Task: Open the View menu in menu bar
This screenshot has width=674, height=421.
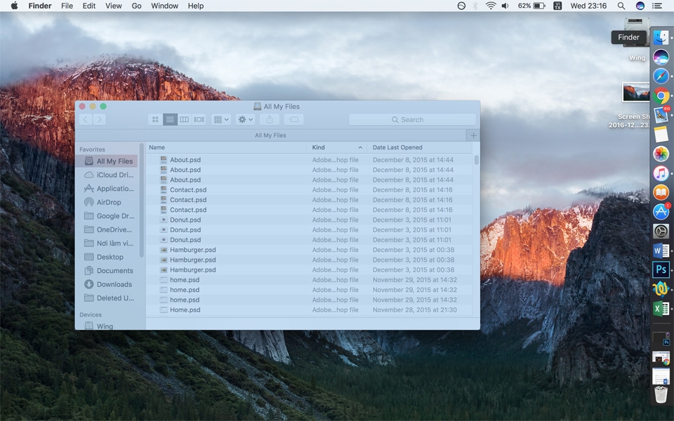Action: [x=113, y=6]
